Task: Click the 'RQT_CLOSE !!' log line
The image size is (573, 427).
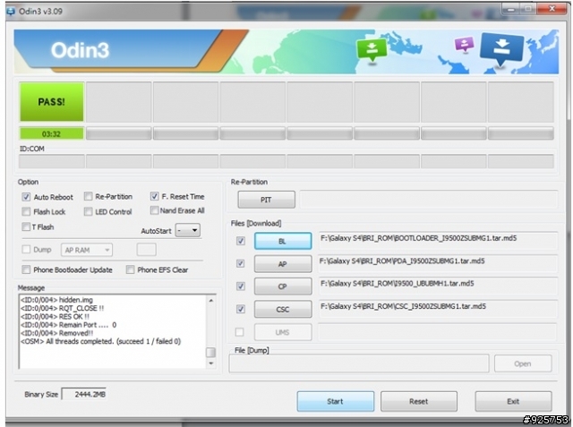Action: [x=62, y=308]
